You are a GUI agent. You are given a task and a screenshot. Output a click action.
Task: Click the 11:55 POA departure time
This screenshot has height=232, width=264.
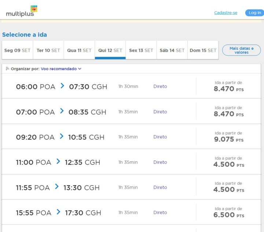33,188
